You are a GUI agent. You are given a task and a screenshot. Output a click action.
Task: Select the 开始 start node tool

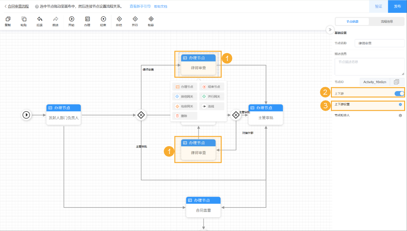click(x=71, y=19)
